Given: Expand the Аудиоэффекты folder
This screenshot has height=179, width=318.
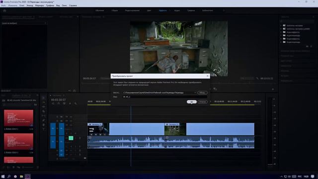Looking at the screenshot, I should (x=281, y=32).
